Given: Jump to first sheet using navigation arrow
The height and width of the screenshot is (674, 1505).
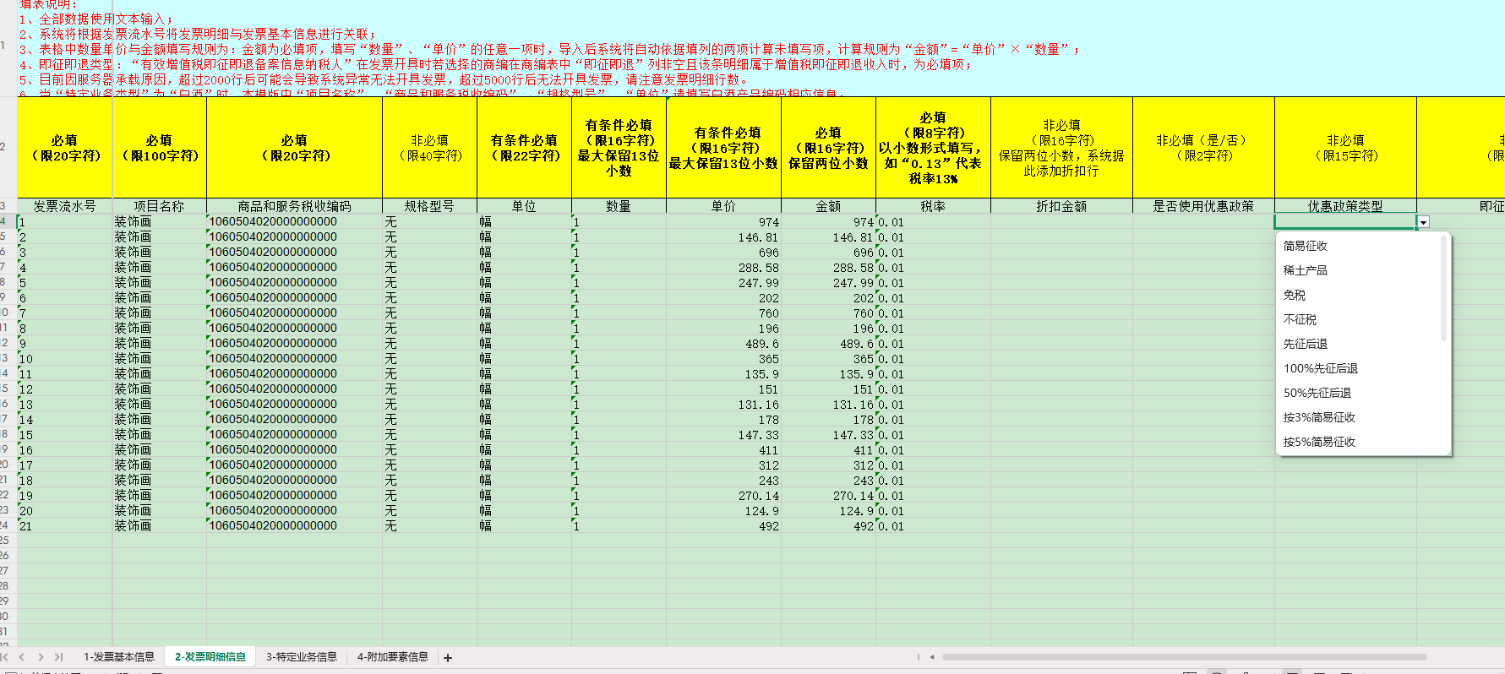Looking at the screenshot, I should [x=5, y=657].
